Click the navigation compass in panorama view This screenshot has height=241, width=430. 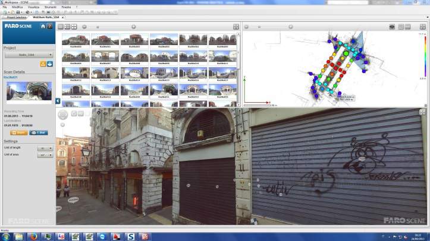pyautogui.click(x=63, y=115)
